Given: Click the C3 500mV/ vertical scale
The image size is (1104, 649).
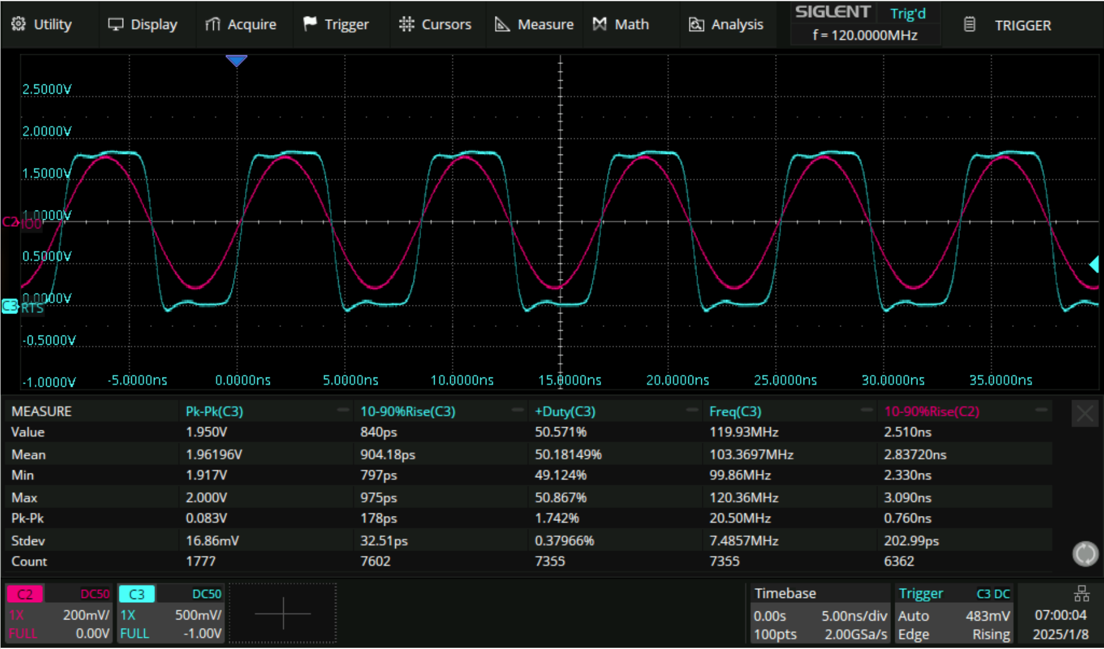Looking at the screenshot, I should 198,615.
